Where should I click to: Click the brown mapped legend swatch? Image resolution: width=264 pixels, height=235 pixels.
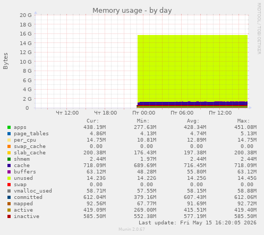[9, 204]
